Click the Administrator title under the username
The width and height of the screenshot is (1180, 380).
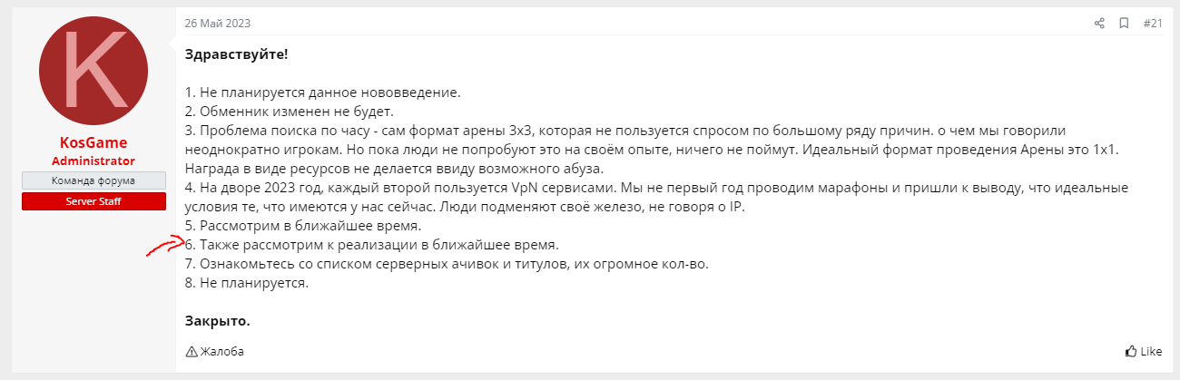coord(93,161)
